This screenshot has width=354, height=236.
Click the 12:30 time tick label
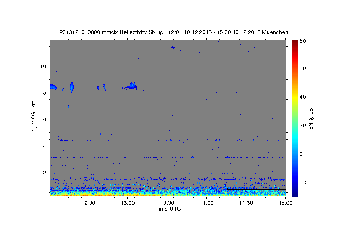tap(88, 203)
